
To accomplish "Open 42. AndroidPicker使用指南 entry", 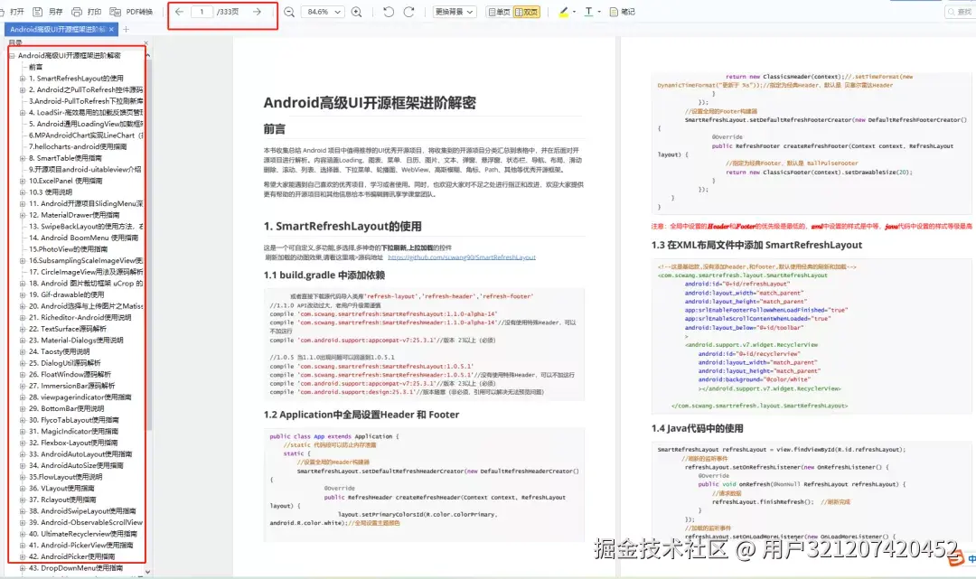I will pyautogui.click(x=71, y=556).
